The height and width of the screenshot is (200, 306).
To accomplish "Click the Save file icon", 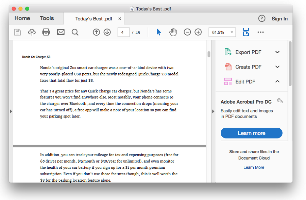I will (x=17, y=32).
